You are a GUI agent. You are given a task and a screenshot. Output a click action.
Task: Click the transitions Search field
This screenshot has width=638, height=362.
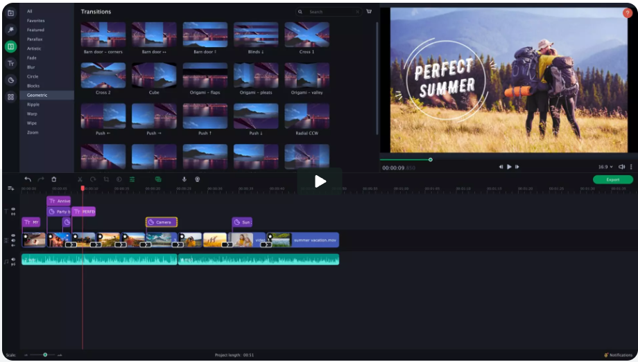[329, 12]
